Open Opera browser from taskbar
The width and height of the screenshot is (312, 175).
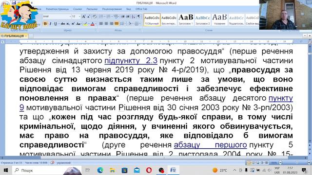coord(149,170)
